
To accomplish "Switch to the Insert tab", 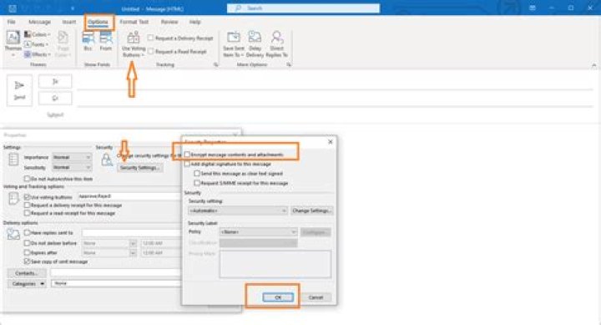I will 69,22.
